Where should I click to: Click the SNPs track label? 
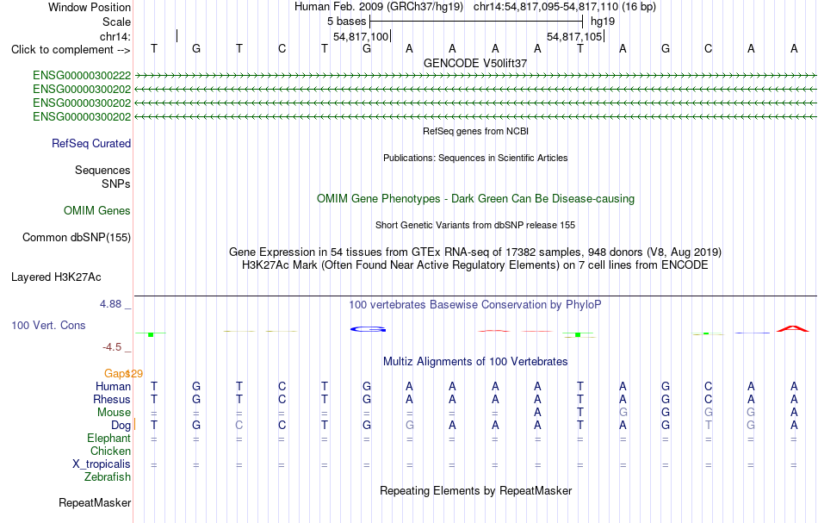tap(116, 184)
